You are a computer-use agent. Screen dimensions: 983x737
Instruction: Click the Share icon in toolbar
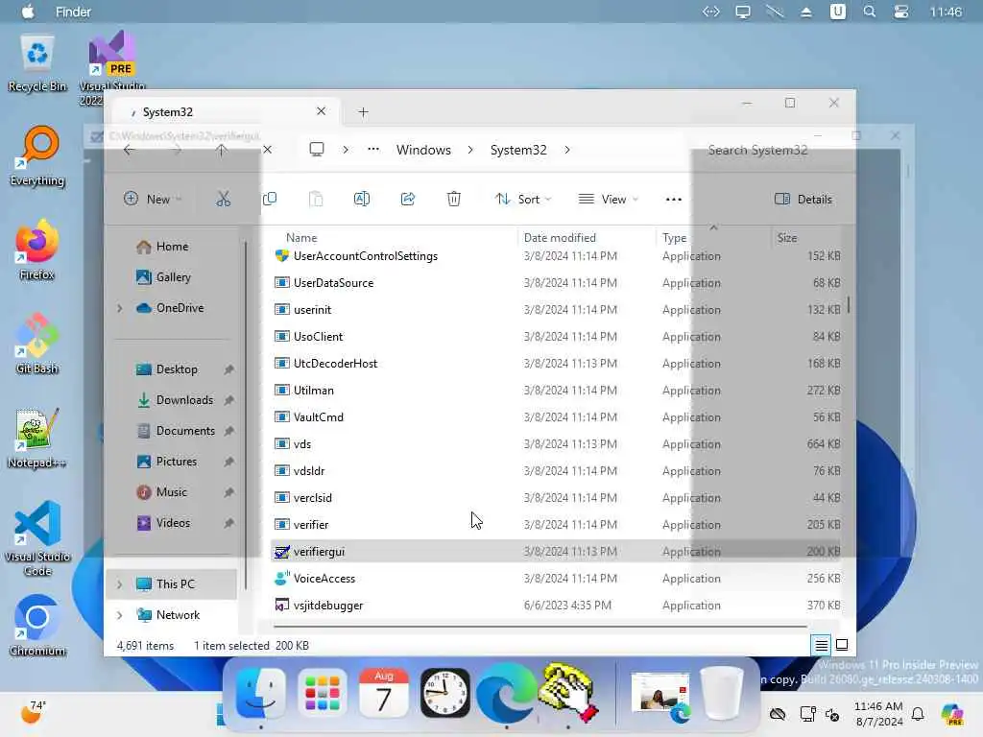pos(408,200)
